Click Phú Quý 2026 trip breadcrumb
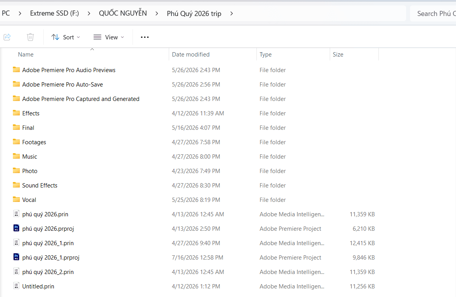Viewport: 456px width, 297px height. [x=194, y=14]
